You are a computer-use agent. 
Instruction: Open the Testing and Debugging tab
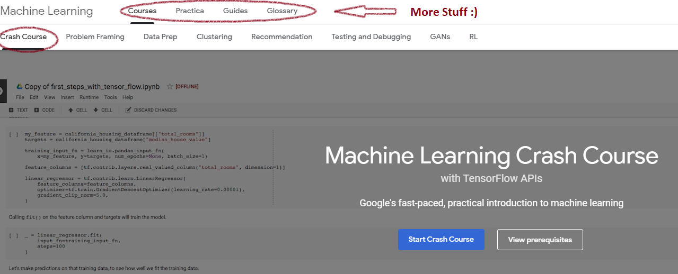371,37
